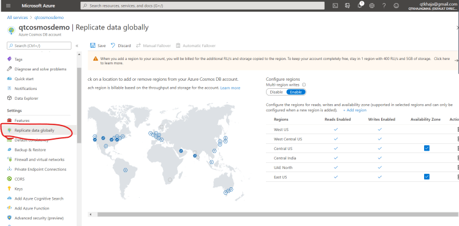Open Private Endpoint Connections
Viewport: 459px width, 226px height.
pos(40,169)
